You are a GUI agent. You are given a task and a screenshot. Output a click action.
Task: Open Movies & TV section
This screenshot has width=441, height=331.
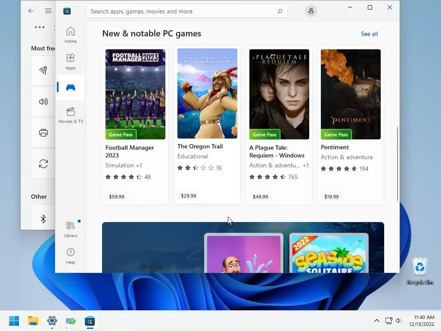(71, 115)
